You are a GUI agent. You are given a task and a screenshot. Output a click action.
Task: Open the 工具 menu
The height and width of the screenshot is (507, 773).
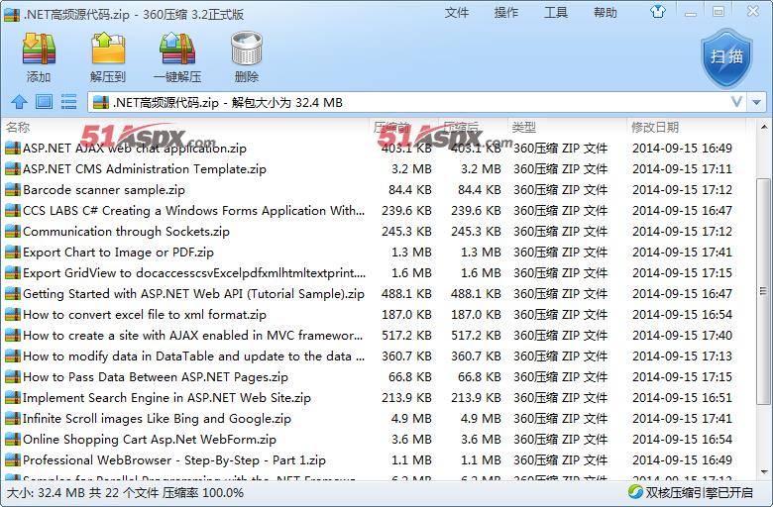coord(556,13)
